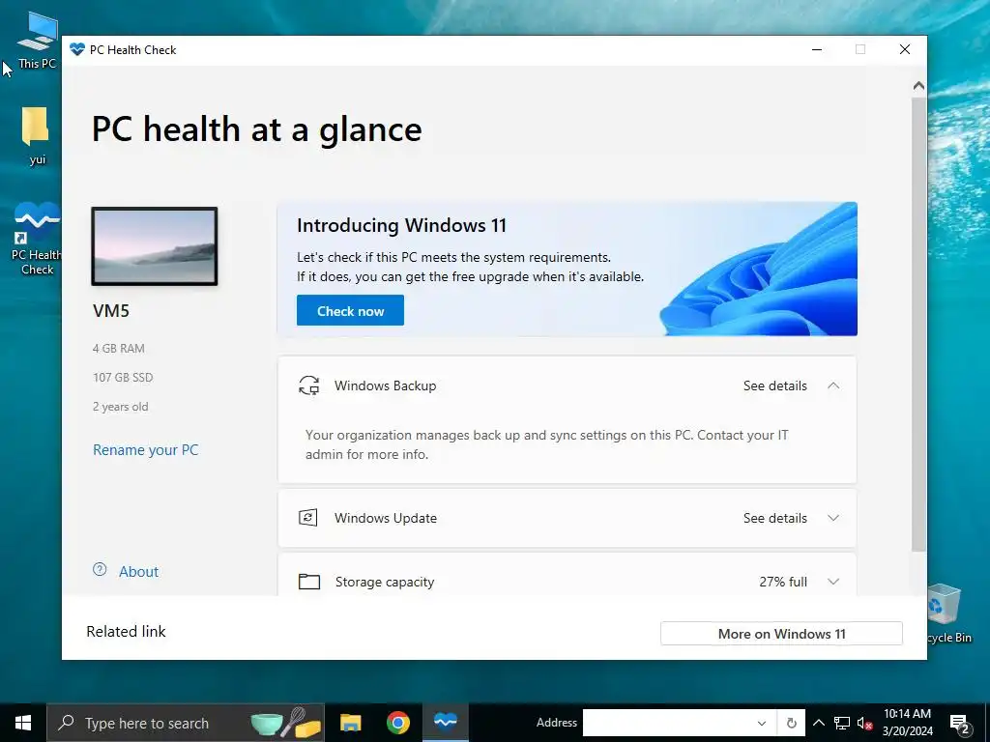Viewport: 990px width, 742px height.
Task: Click the About question mark icon
Action: [x=100, y=570]
